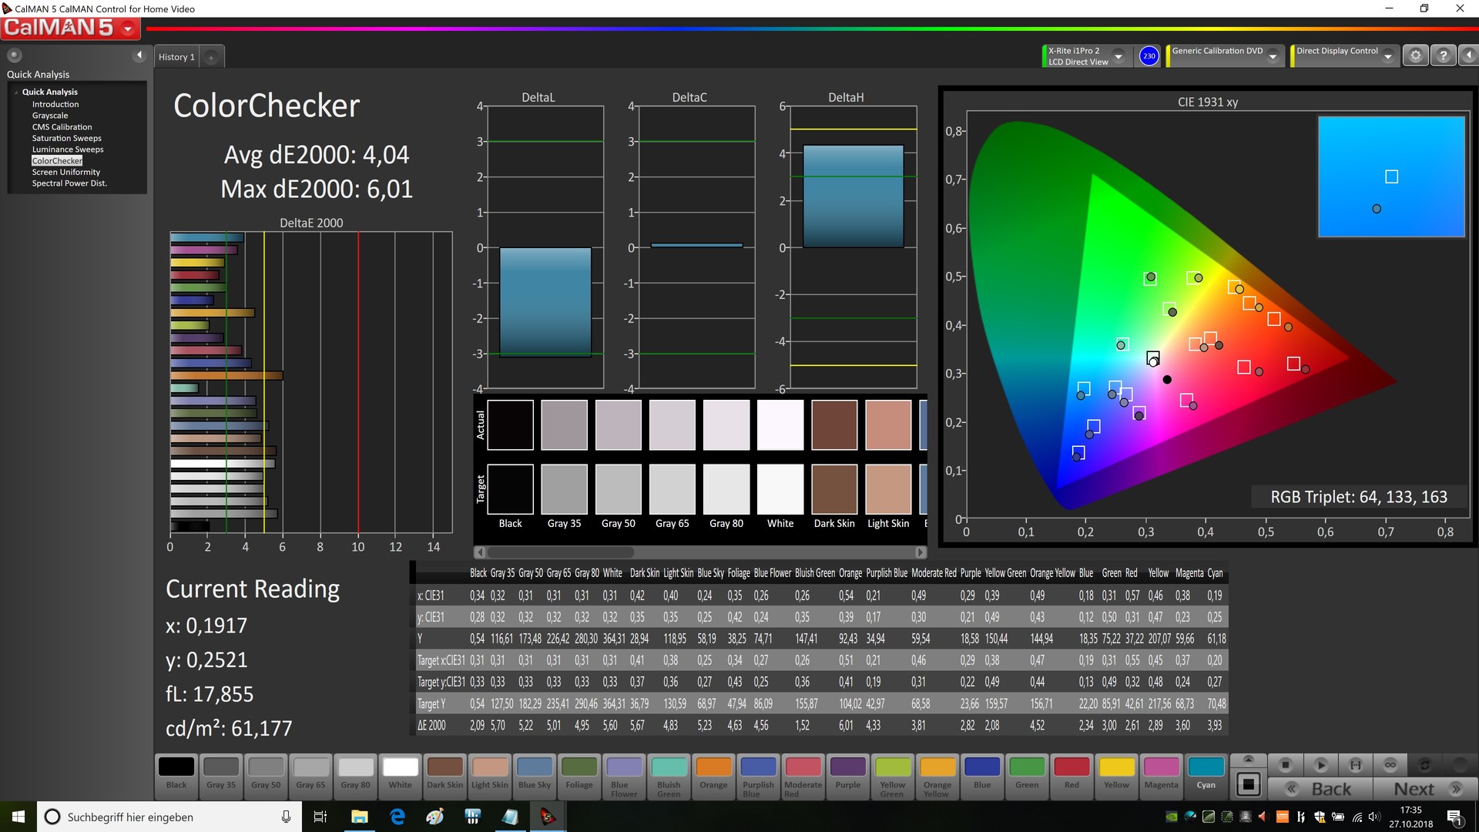This screenshot has height=832, width=1479.
Task: Expand the Direct Display Control dropdown
Action: [x=1387, y=56]
